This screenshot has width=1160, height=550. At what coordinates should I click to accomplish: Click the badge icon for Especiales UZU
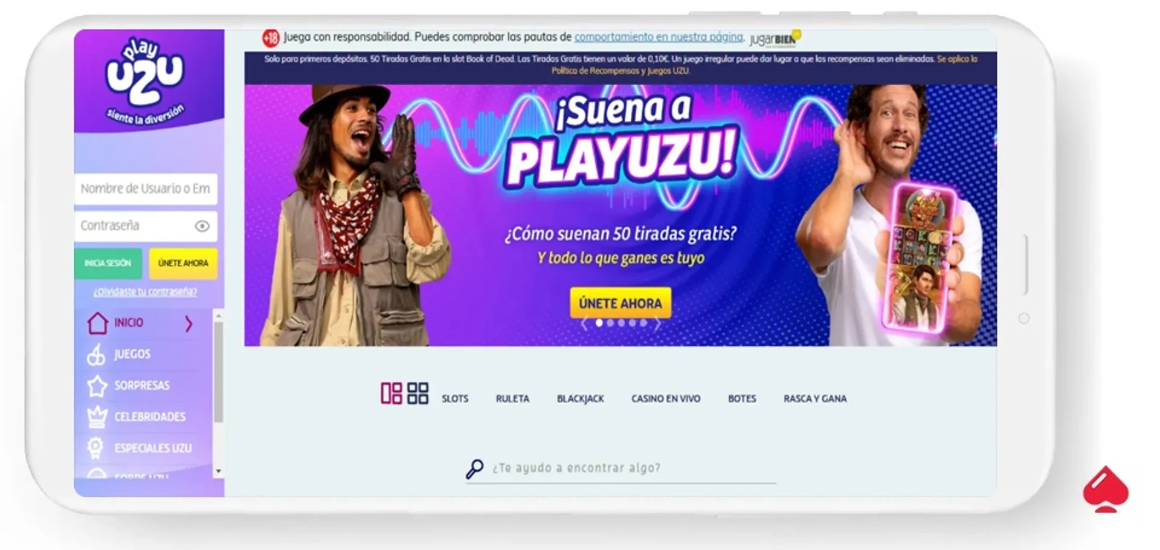tap(97, 448)
